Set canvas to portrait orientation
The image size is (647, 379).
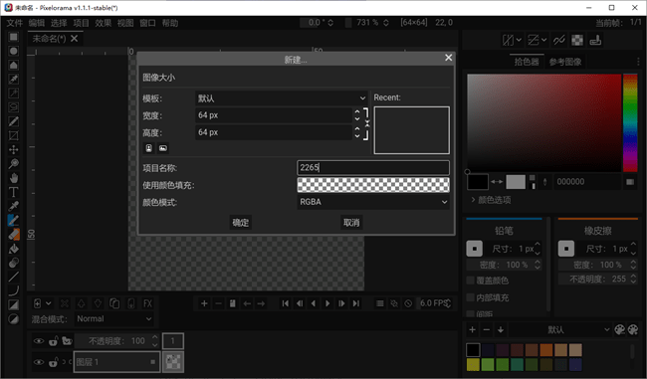(149, 148)
